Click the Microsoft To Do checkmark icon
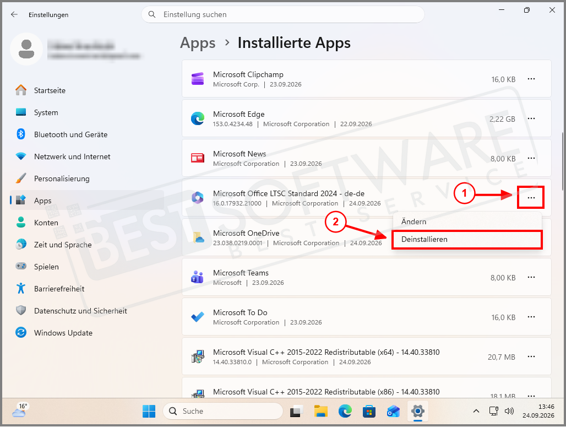The image size is (566, 427). [198, 317]
